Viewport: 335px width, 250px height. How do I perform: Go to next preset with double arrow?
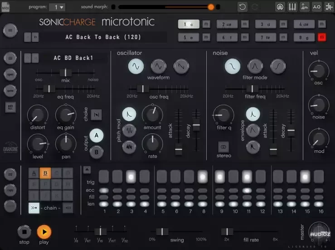click(35, 37)
